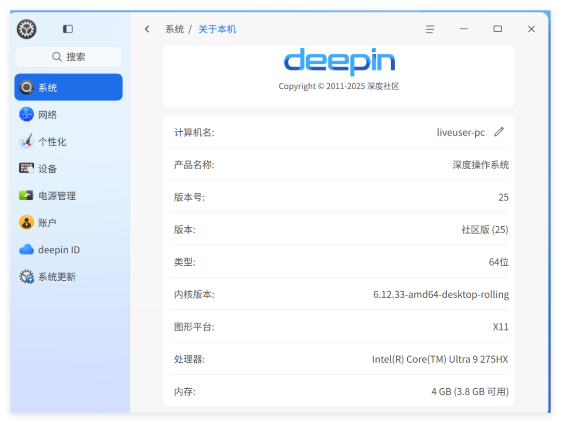
Task: Edit computer name with pencil icon
Action: [x=499, y=132]
